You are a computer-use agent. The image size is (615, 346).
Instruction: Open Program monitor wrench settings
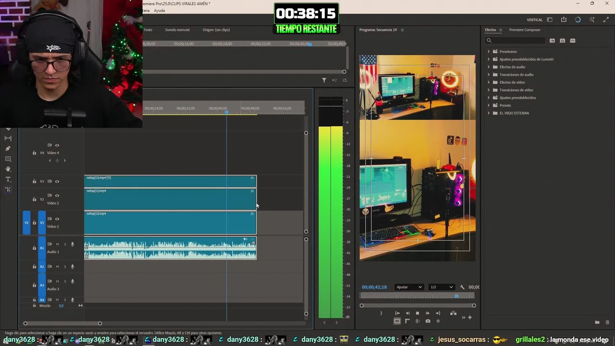point(462,287)
